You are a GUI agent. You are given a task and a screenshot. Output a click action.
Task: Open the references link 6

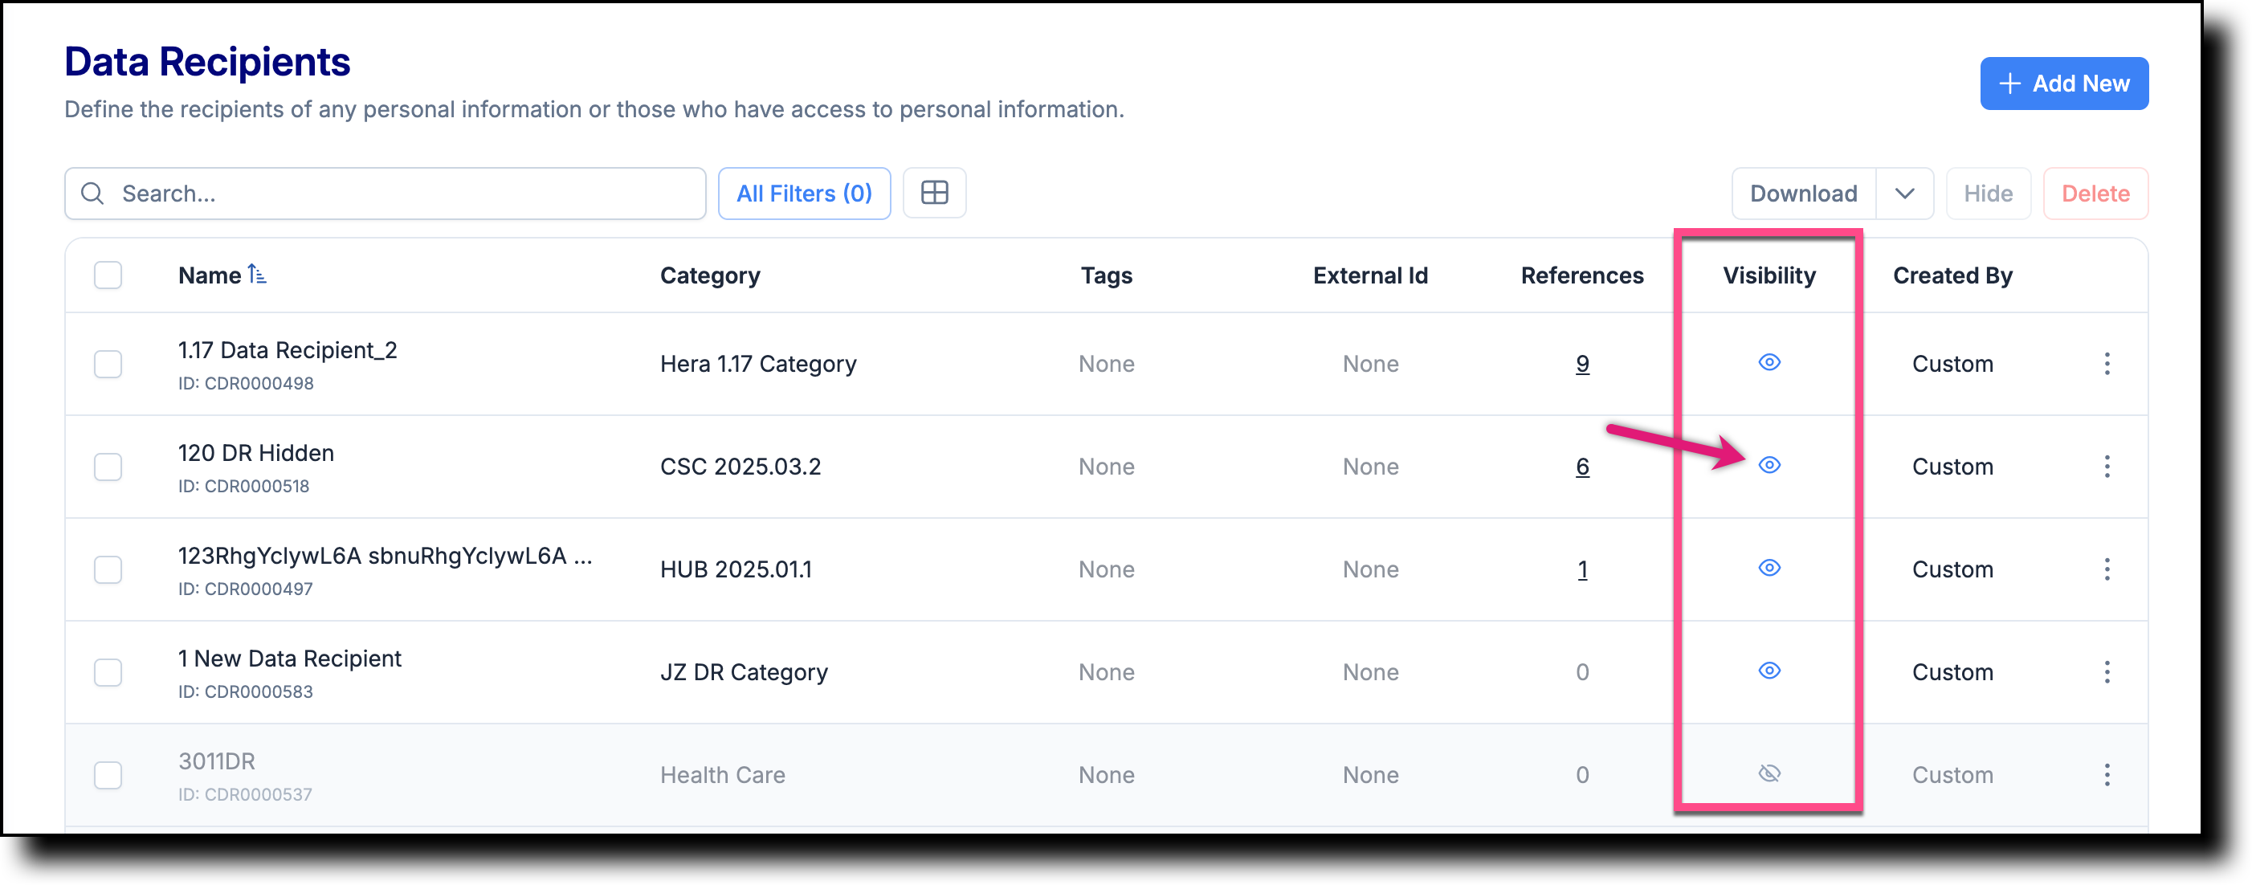(x=1581, y=466)
